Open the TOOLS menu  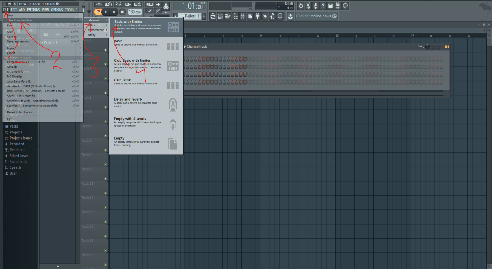pyautogui.click(x=69, y=10)
